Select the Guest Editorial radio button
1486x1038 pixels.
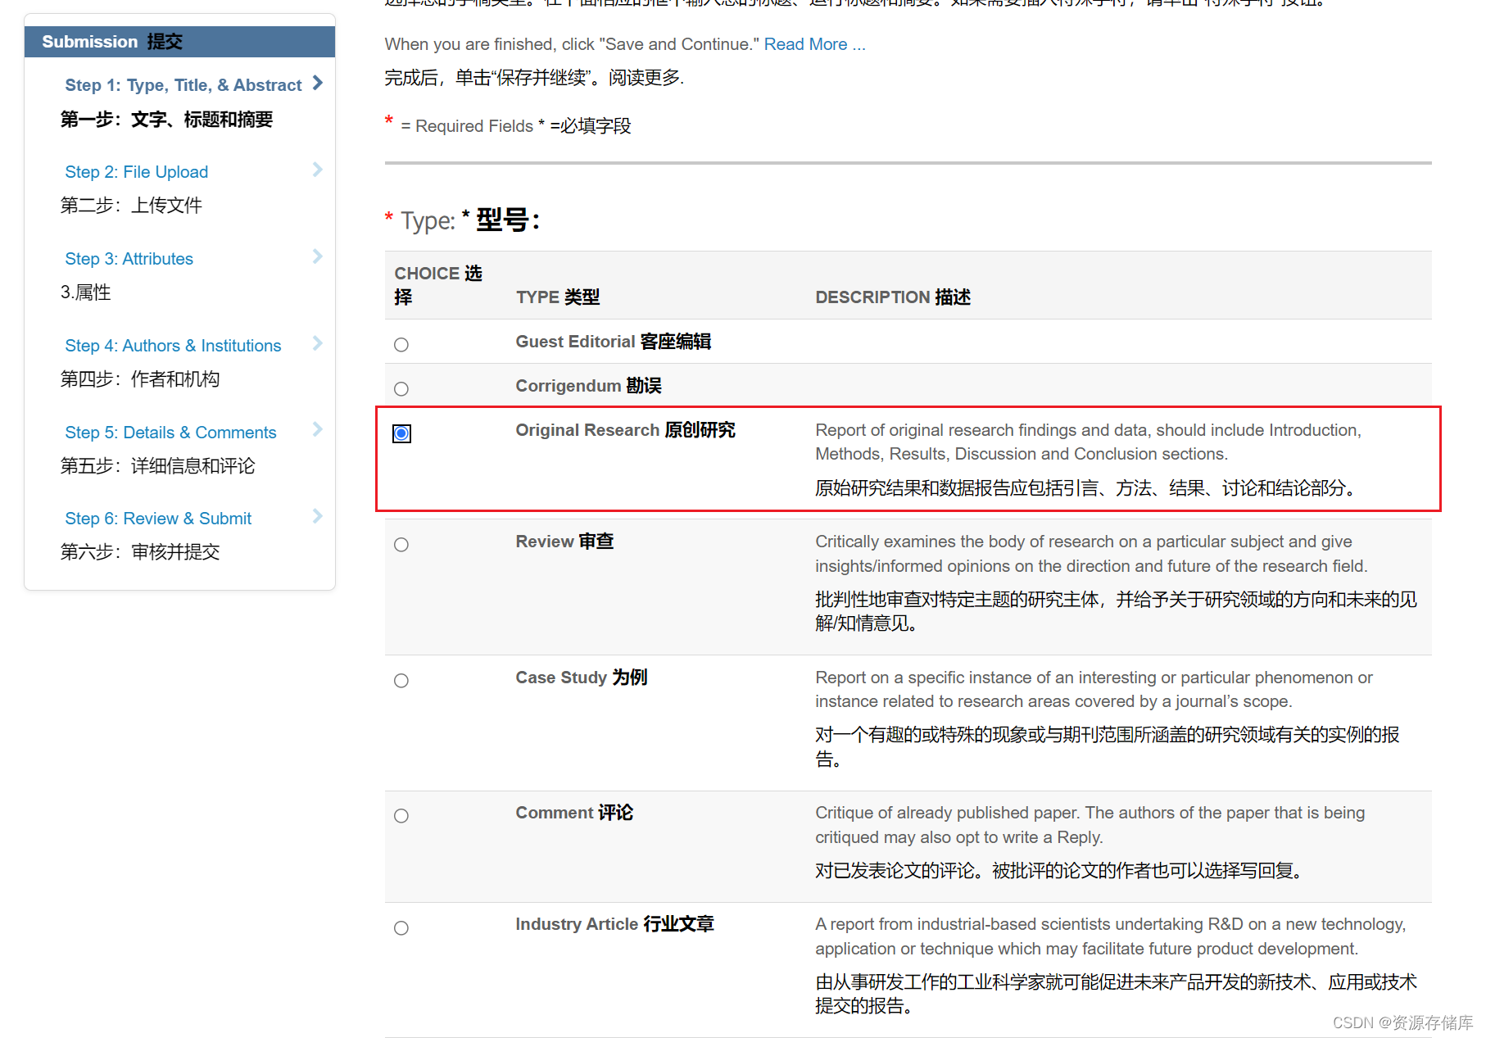coord(401,344)
